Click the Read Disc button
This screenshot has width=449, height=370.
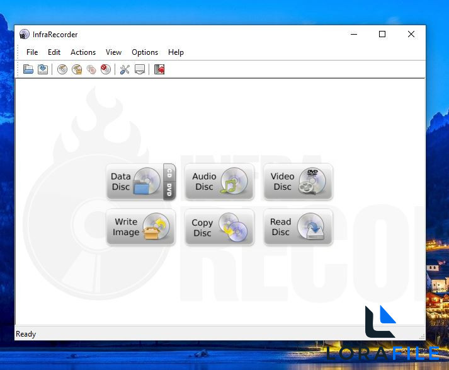(x=298, y=227)
